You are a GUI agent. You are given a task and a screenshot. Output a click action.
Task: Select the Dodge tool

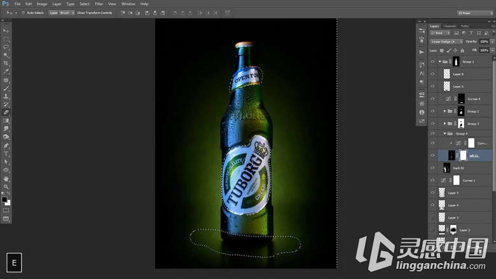6,137
